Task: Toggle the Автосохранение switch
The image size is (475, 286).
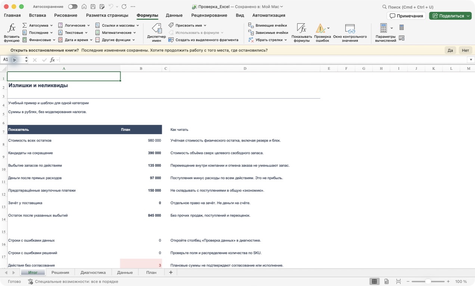Action: point(72,7)
